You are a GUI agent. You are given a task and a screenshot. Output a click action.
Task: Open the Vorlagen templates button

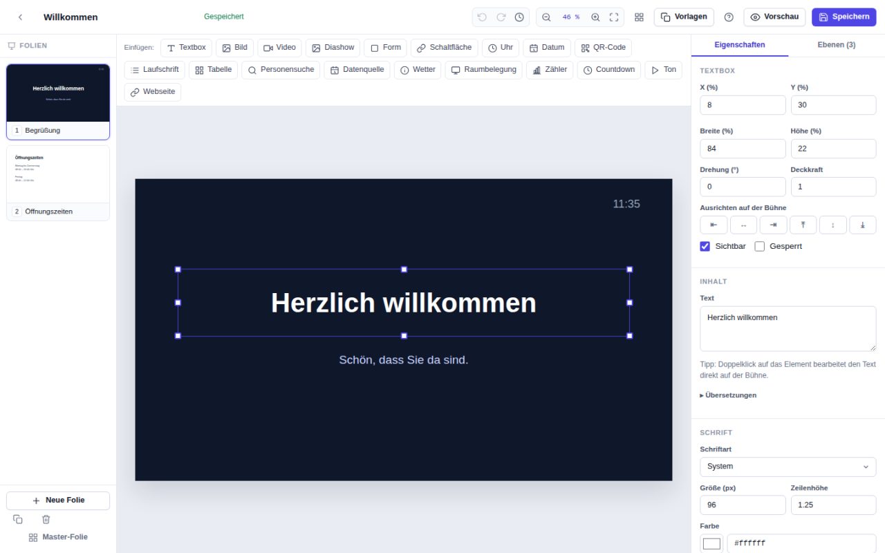pos(684,17)
